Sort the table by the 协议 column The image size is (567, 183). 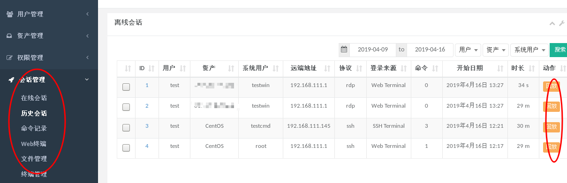(x=359, y=68)
